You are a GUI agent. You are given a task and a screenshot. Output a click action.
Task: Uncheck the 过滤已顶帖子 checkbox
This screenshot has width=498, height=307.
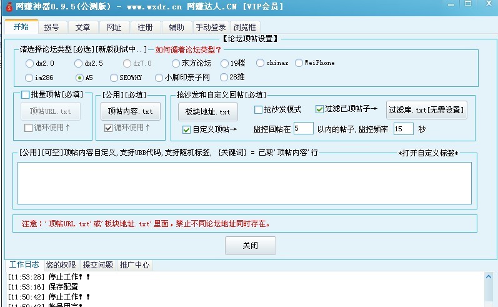tap(320, 109)
